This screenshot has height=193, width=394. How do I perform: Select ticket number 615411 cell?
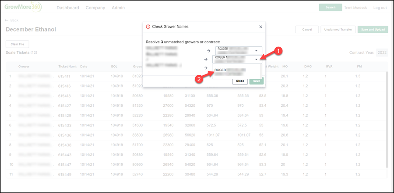coord(63,76)
